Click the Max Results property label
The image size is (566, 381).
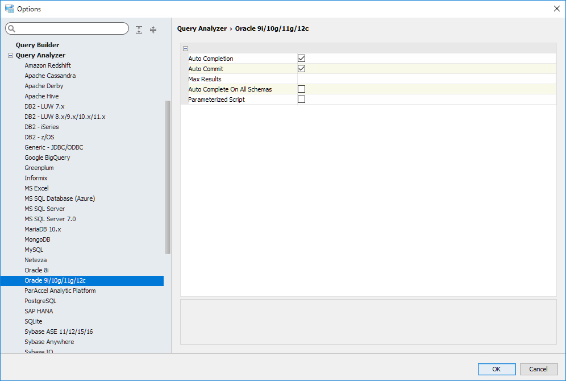(x=205, y=79)
